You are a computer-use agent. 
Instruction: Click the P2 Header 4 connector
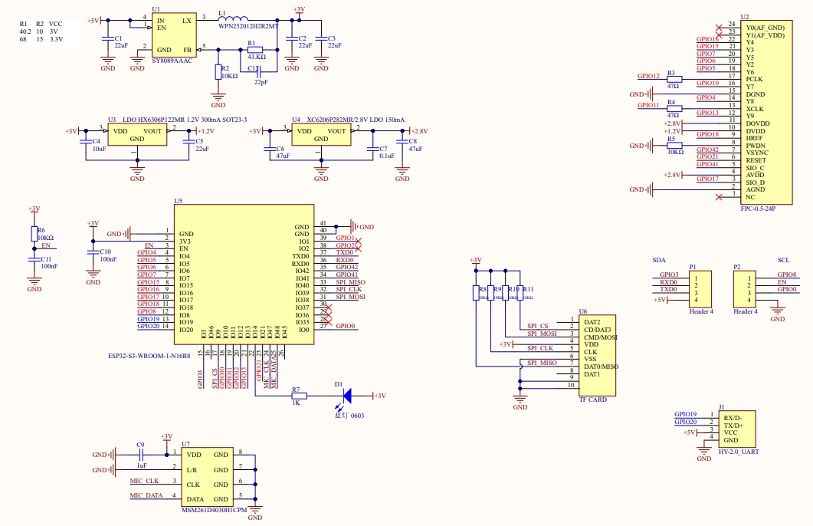pos(745,288)
